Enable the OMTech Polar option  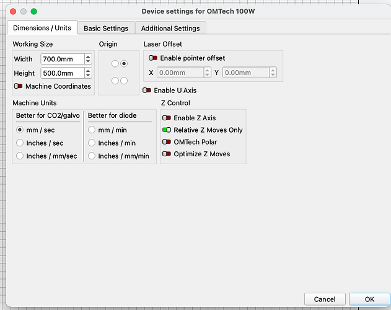(x=167, y=142)
